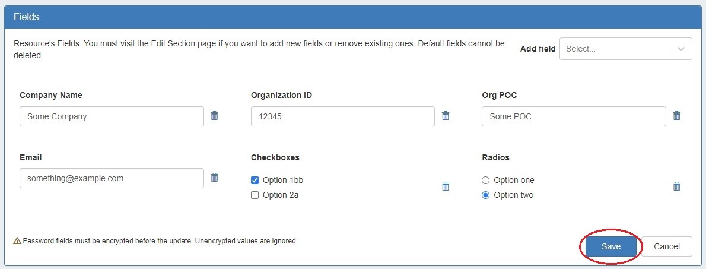Delete the Checkboxes field using trash icon
Image resolution: width=706 pixels, height=269 pixels.
(x=446, y=186)
